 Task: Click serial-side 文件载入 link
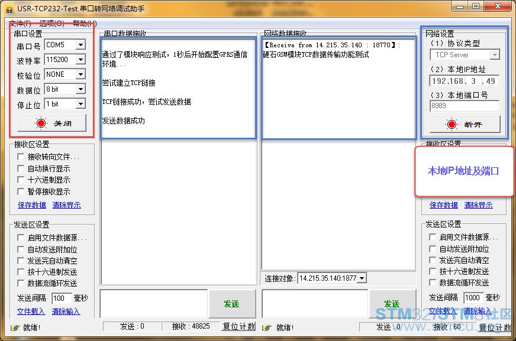tap(31, 311)
